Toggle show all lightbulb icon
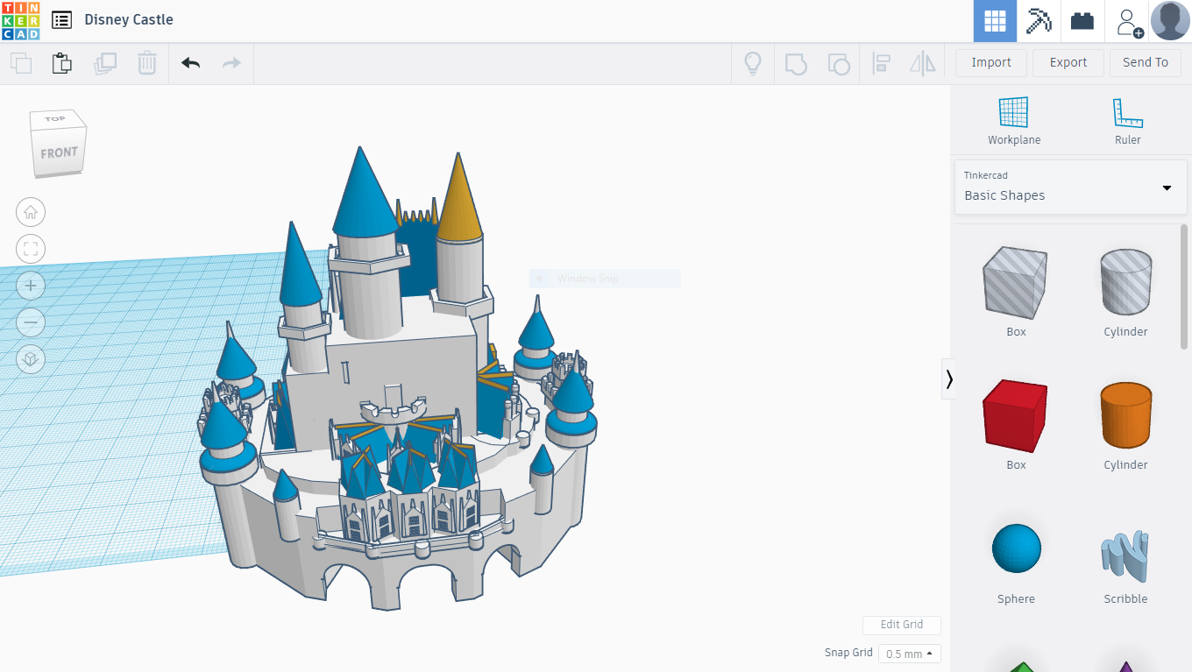The image size is (1192, 672). pyautogui.click(x=752, y=63)
